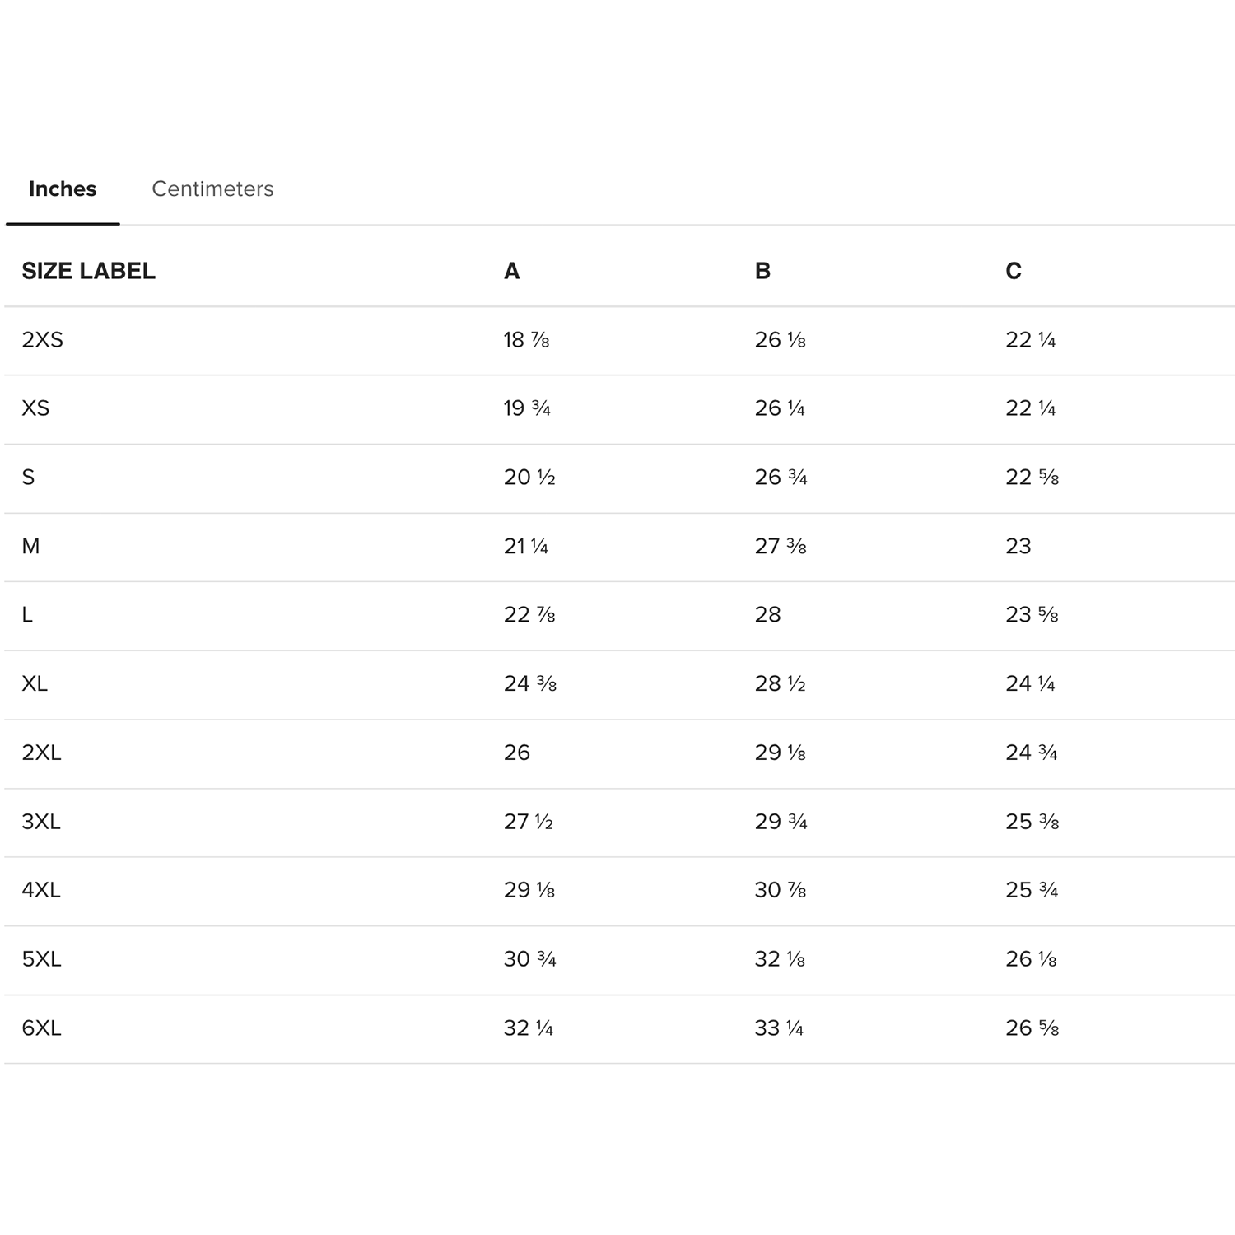The height and width of the screenshot is (1235, 1235).
Task: Click the 23 value in M row
Action: pyautogui.click(x=1018, y=546)
